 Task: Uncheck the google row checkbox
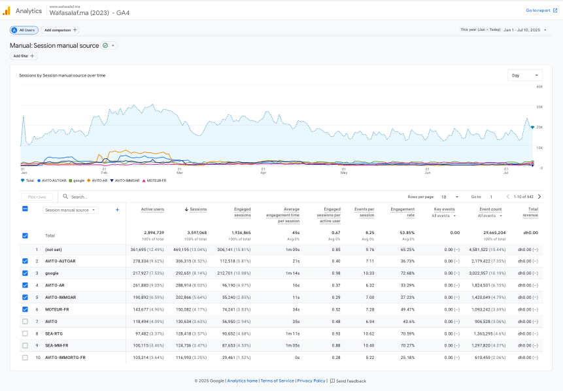(x=25, y=273)
